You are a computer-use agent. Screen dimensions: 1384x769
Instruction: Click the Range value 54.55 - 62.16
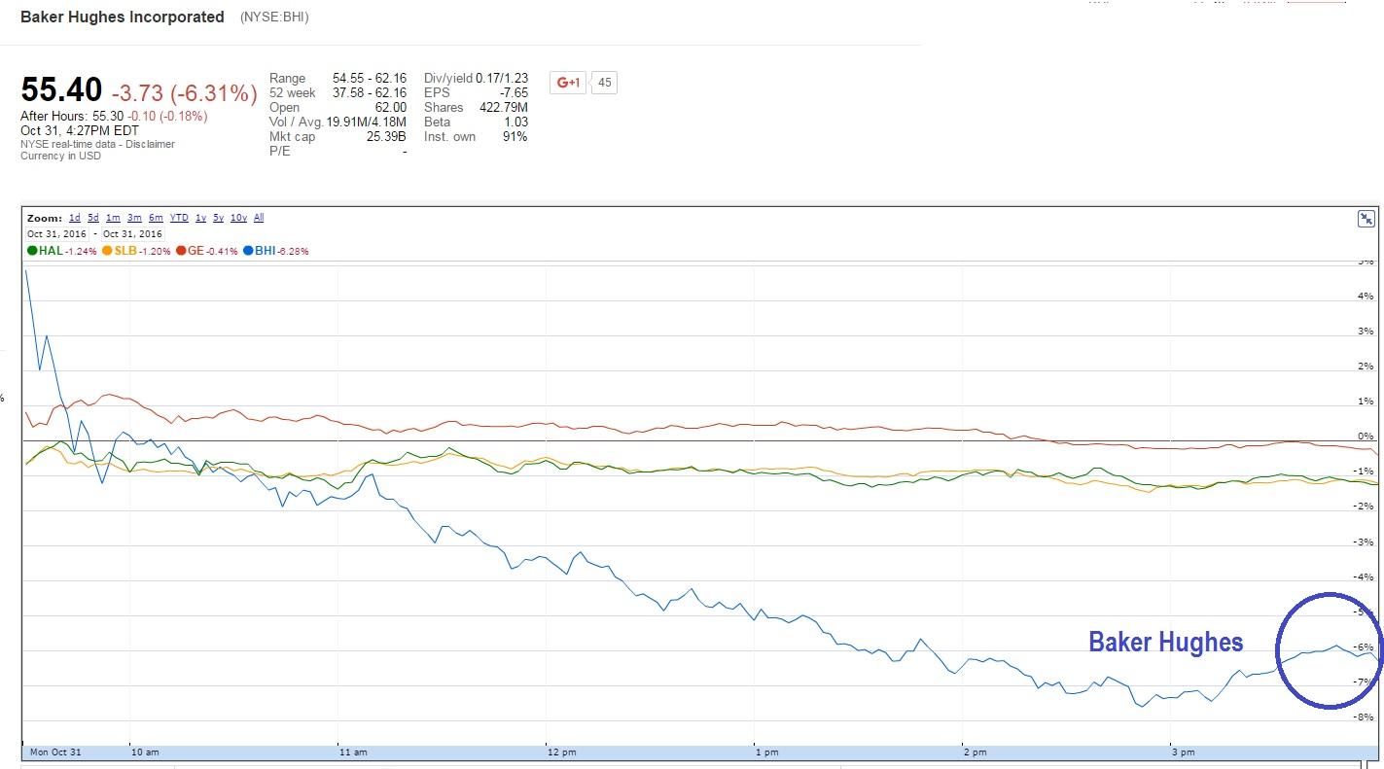(370, 78)
